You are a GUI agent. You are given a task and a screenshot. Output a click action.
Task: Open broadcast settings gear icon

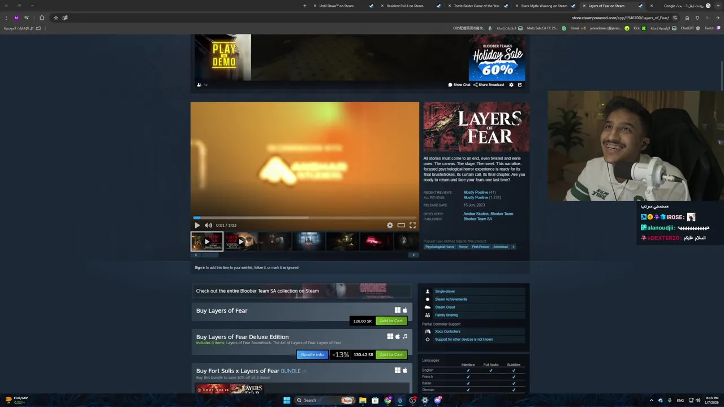pos(511,85)
